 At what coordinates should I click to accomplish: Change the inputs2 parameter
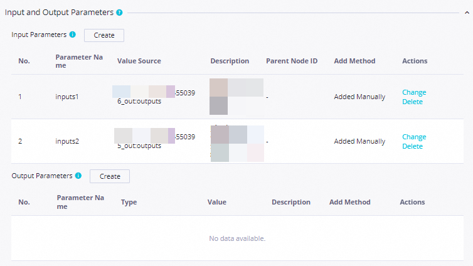(414, 137)
